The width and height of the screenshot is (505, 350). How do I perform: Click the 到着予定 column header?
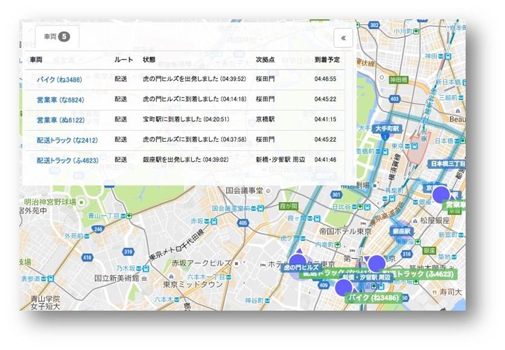point(327,59)
